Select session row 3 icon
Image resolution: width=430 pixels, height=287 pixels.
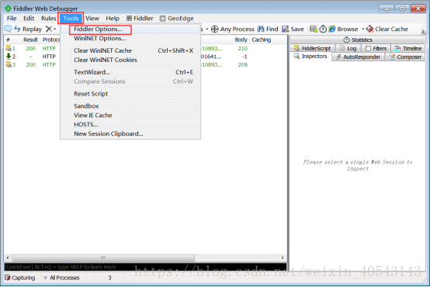(x=9, y=64)
